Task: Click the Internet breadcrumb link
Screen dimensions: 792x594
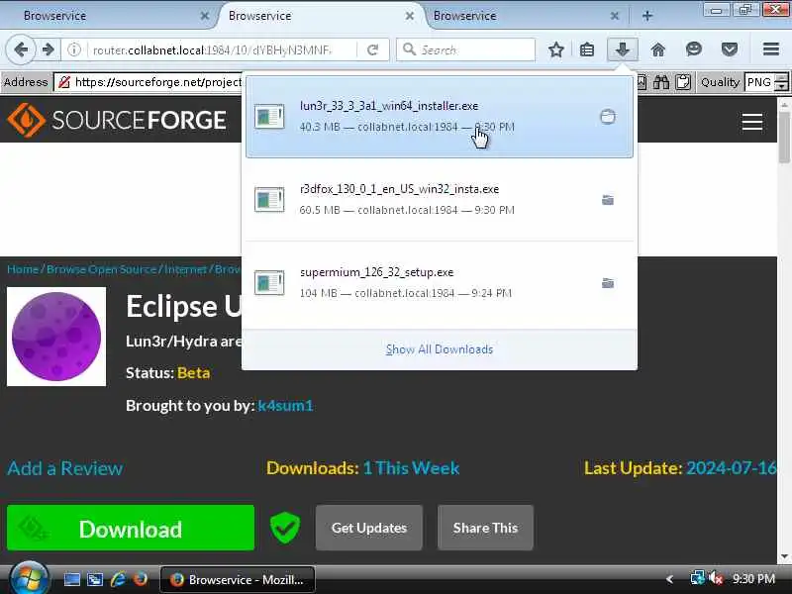Action: [x=185, y=269]
